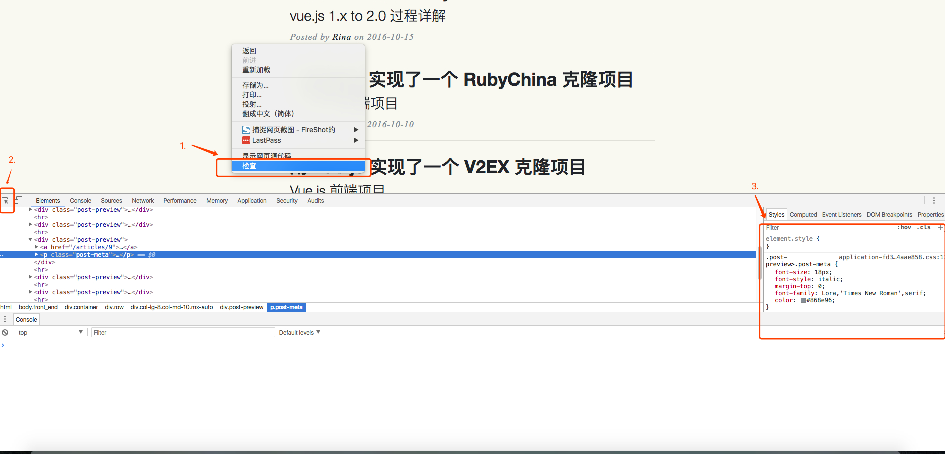Open the Network tab
Screen dimensions: 945x454
pyautogui.click(x=143, y=201)
